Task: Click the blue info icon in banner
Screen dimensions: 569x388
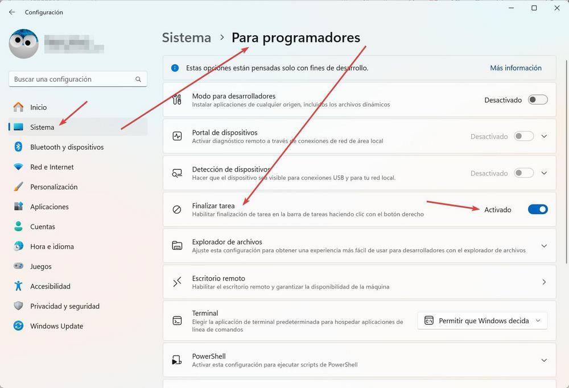Action: 175,68
